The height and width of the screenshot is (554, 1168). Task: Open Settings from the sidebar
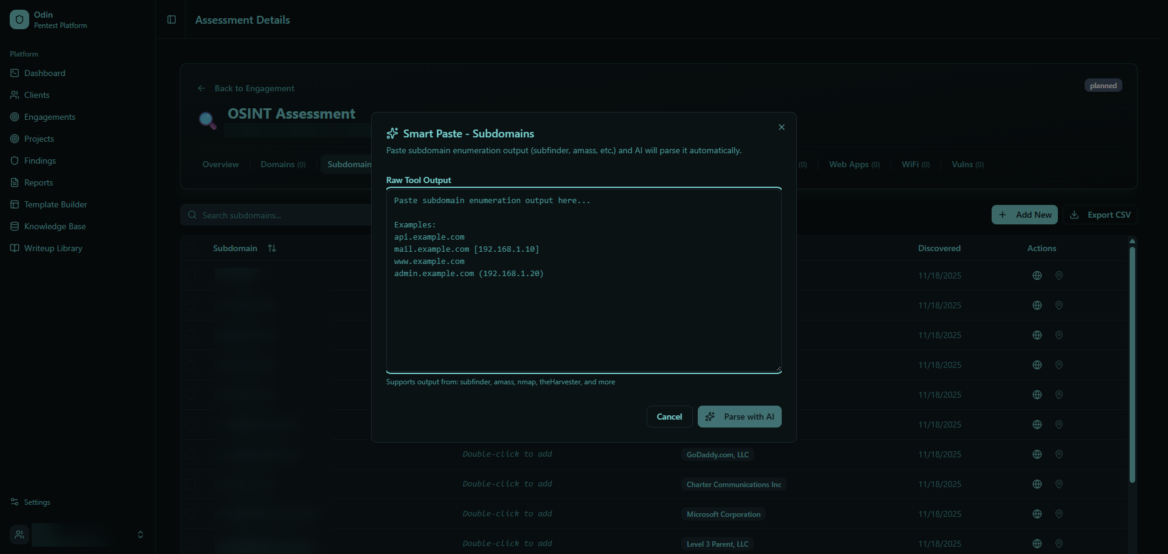click(x=36, y=502)
